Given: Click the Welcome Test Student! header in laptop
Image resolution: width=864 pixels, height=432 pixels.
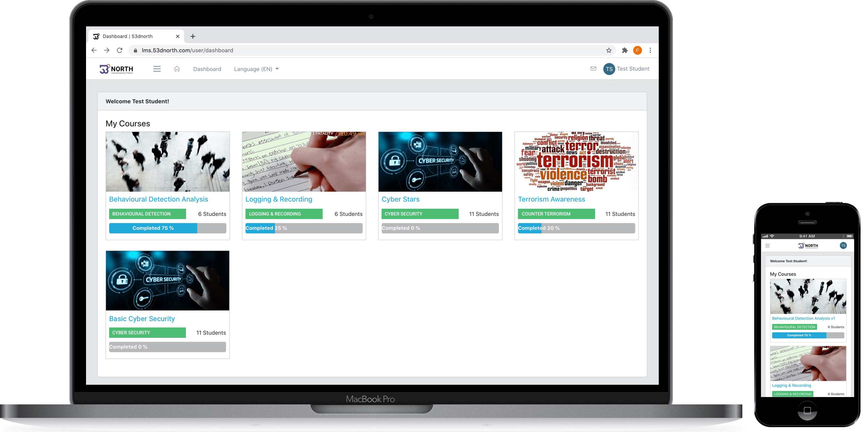Looking at the screenshot, I should (x=137, y=101).
